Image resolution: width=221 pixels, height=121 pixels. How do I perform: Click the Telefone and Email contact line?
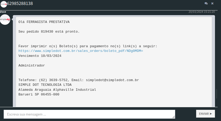click(79, 80)
